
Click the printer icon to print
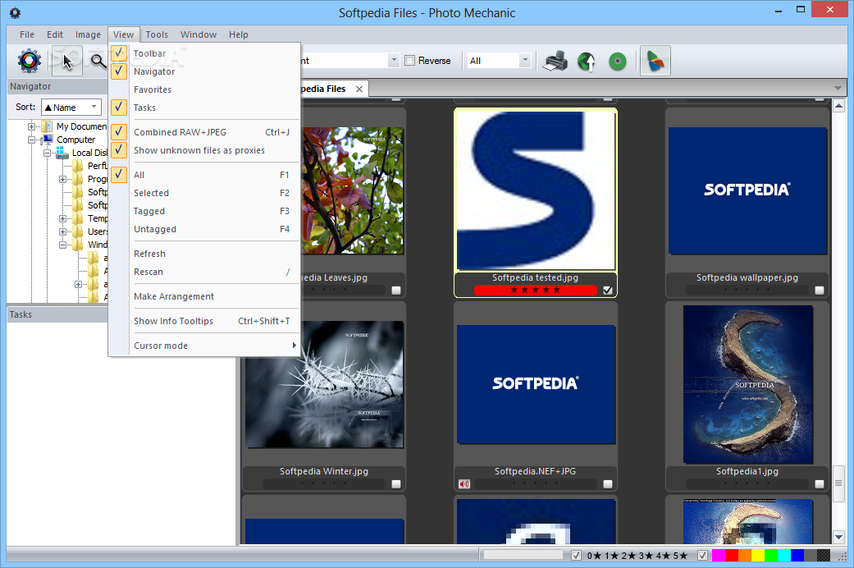click(x=555, y=61)
